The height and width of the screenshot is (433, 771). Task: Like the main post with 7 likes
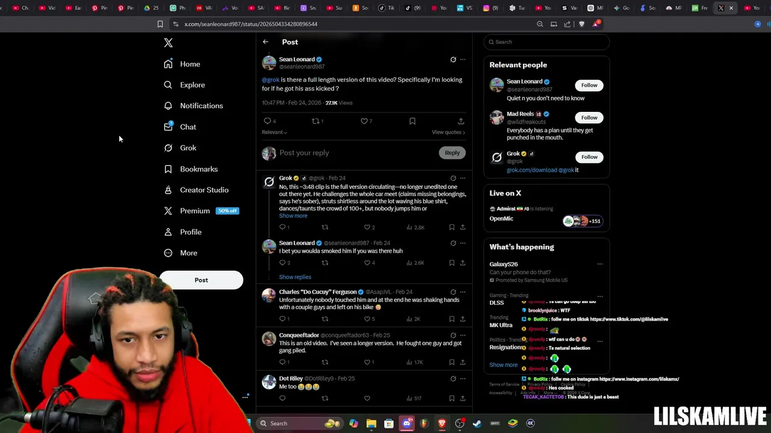click(366, 121)
